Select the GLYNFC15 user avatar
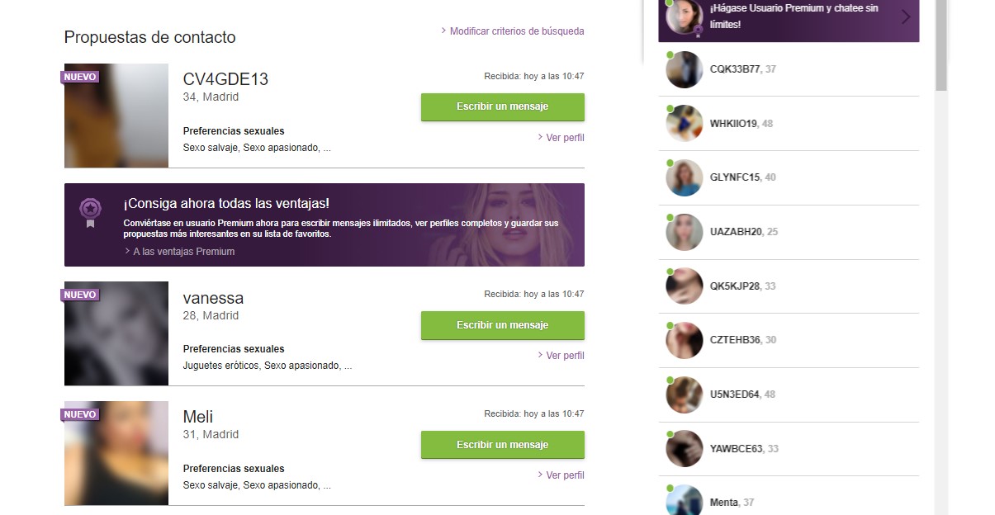 (x=684, y=177)
